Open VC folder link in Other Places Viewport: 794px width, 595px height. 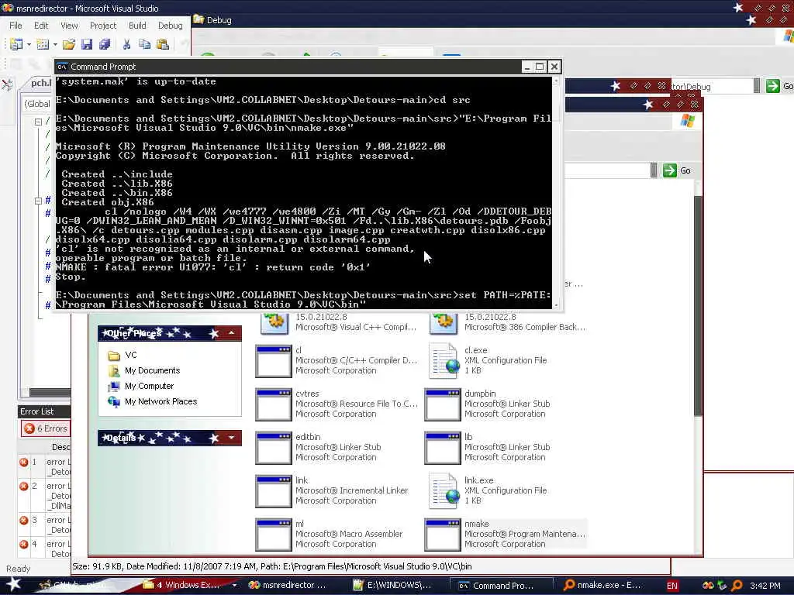(x=130, y=355)
